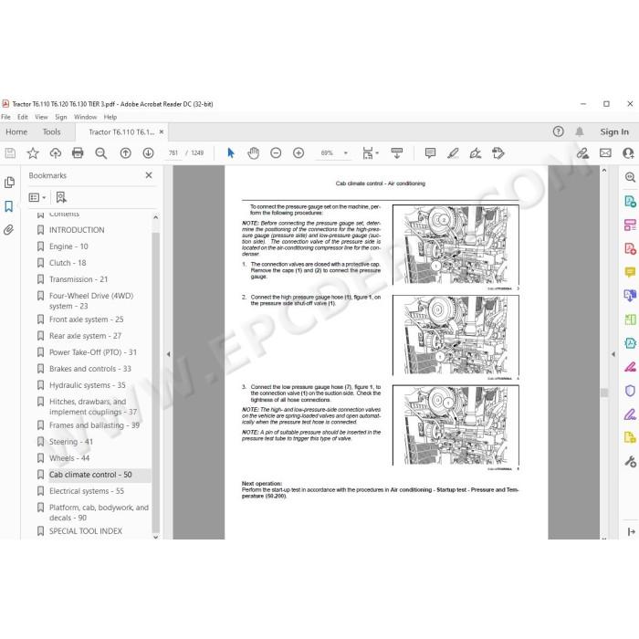
Task: Activate the hand pan tool
Action: [x=253, y=153]
